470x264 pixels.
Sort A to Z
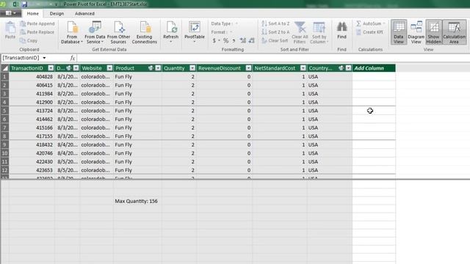click(x=275, y=23)
